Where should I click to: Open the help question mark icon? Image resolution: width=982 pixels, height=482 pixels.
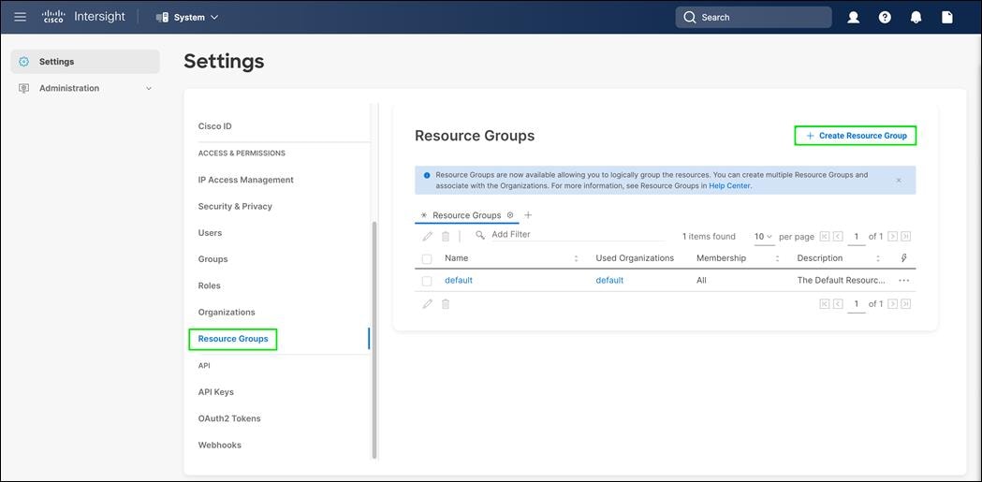pos(885,18)
